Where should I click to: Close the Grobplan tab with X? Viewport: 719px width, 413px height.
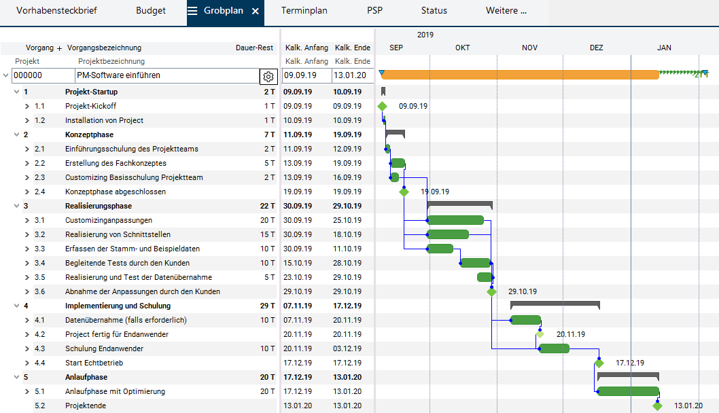(x=256, y=12)
